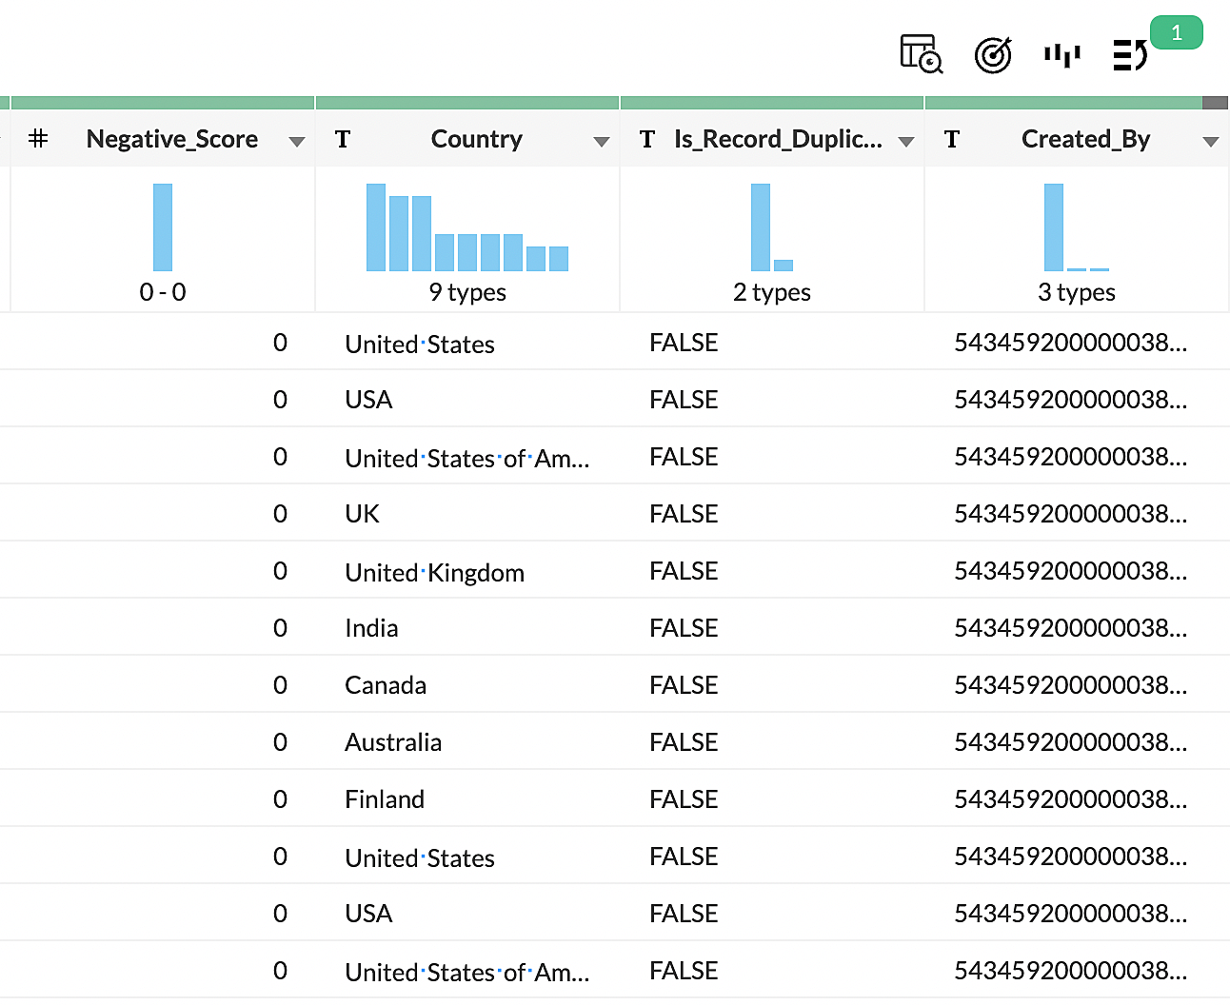Viewport: 1230px width, 1005px height.
Task: Click the text type icon for Country
Action: [343, 140]
